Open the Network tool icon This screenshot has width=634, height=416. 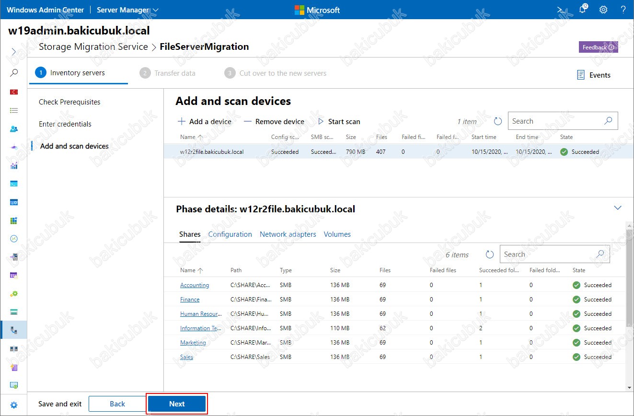[x=14, y=147]
